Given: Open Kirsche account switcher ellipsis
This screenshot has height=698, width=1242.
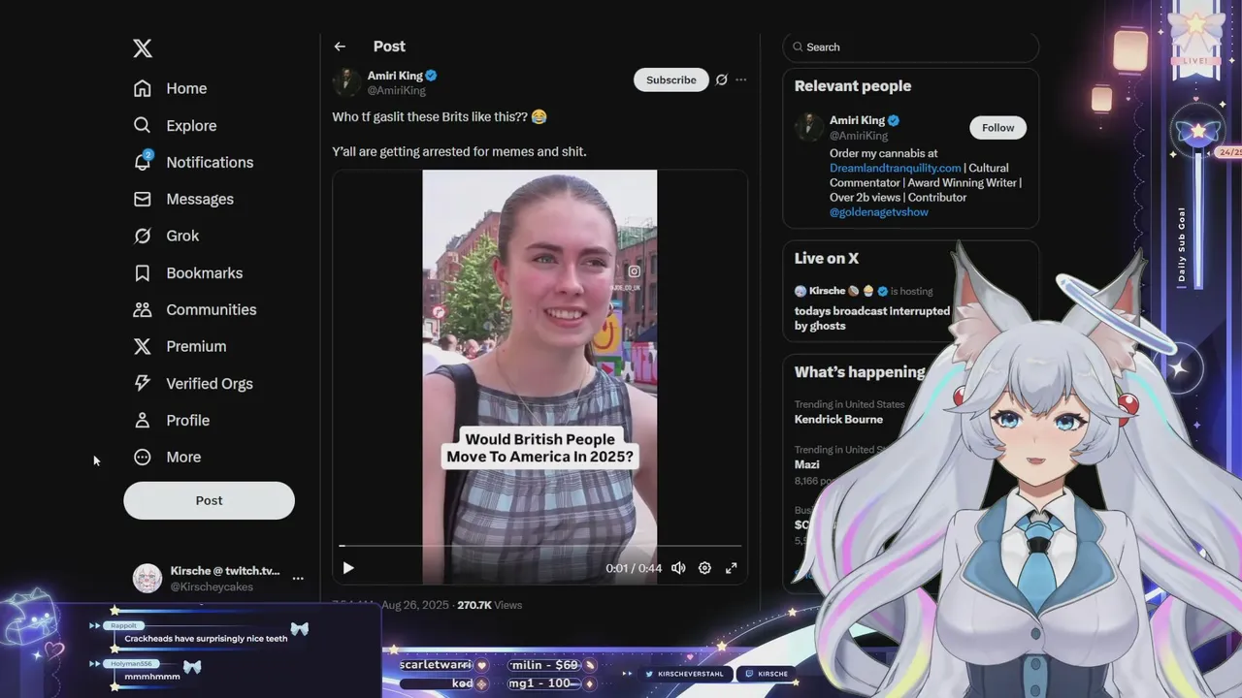Looking at the screenshot, I should coord(298,579).
